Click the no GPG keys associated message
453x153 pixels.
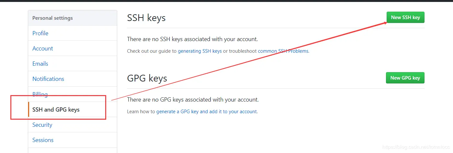[x=193, y=100]
